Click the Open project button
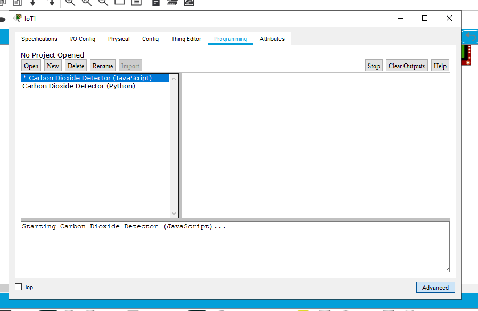This screenshot has height=311, width=478. (31, 66)
